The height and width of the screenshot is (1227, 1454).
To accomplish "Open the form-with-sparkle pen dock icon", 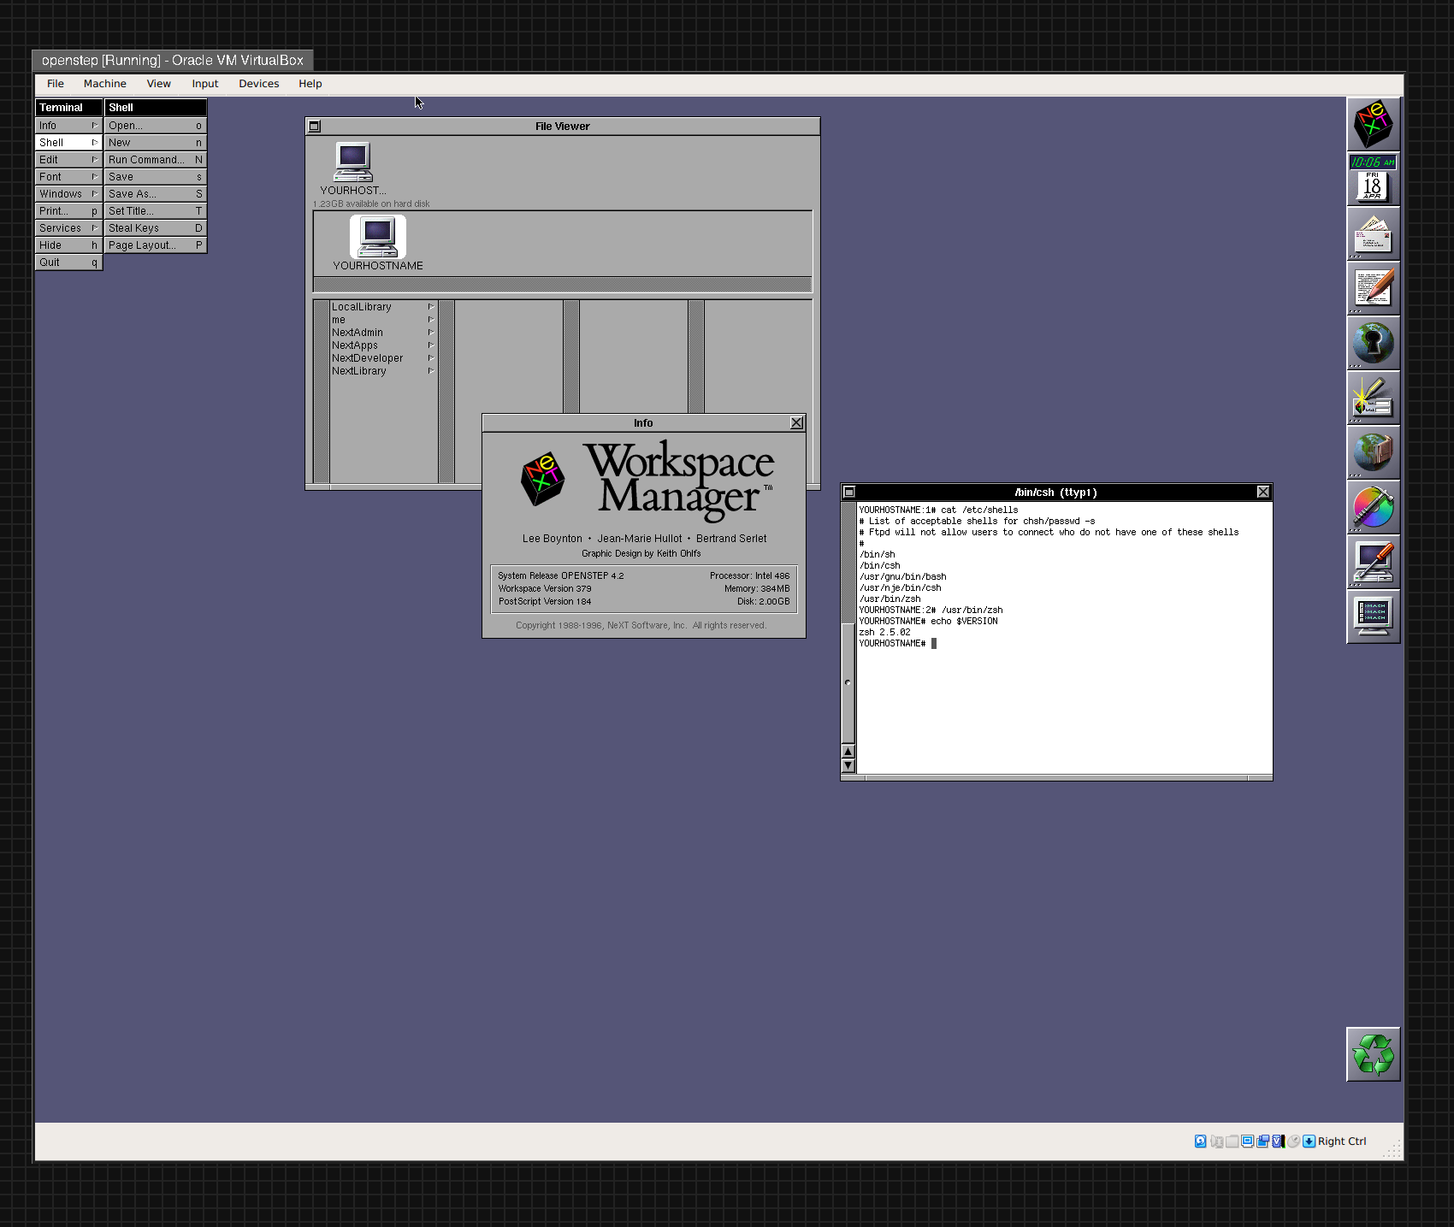I will click(x=1373, y=398).
